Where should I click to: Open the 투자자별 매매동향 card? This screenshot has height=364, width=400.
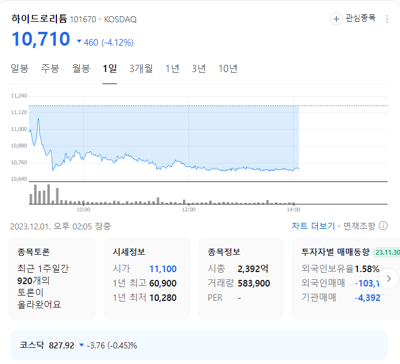click(345, 279)
